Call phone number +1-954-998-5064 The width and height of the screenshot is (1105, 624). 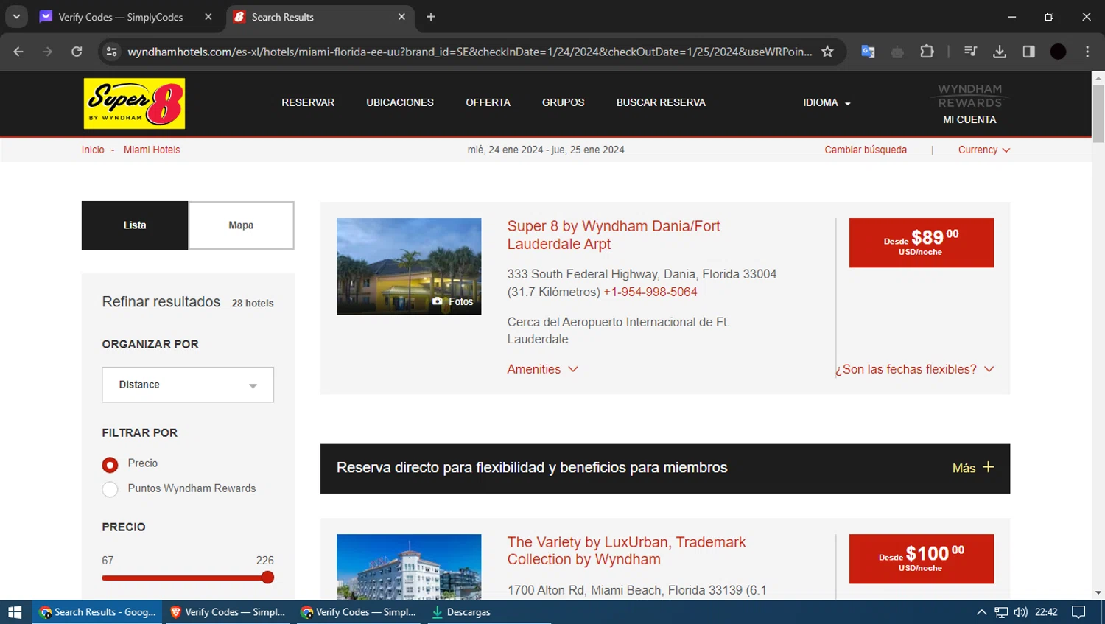coord(650,292)
